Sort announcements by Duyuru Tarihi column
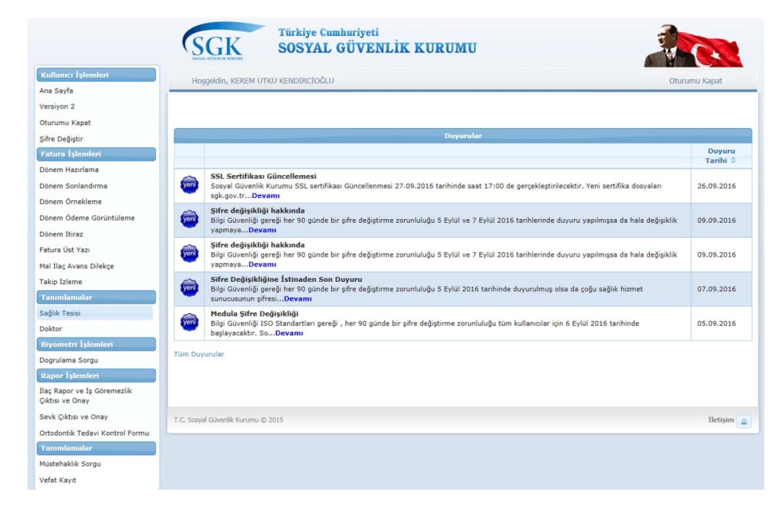The height and width of the screenshot is (511, 784). (x=721, y=155)
